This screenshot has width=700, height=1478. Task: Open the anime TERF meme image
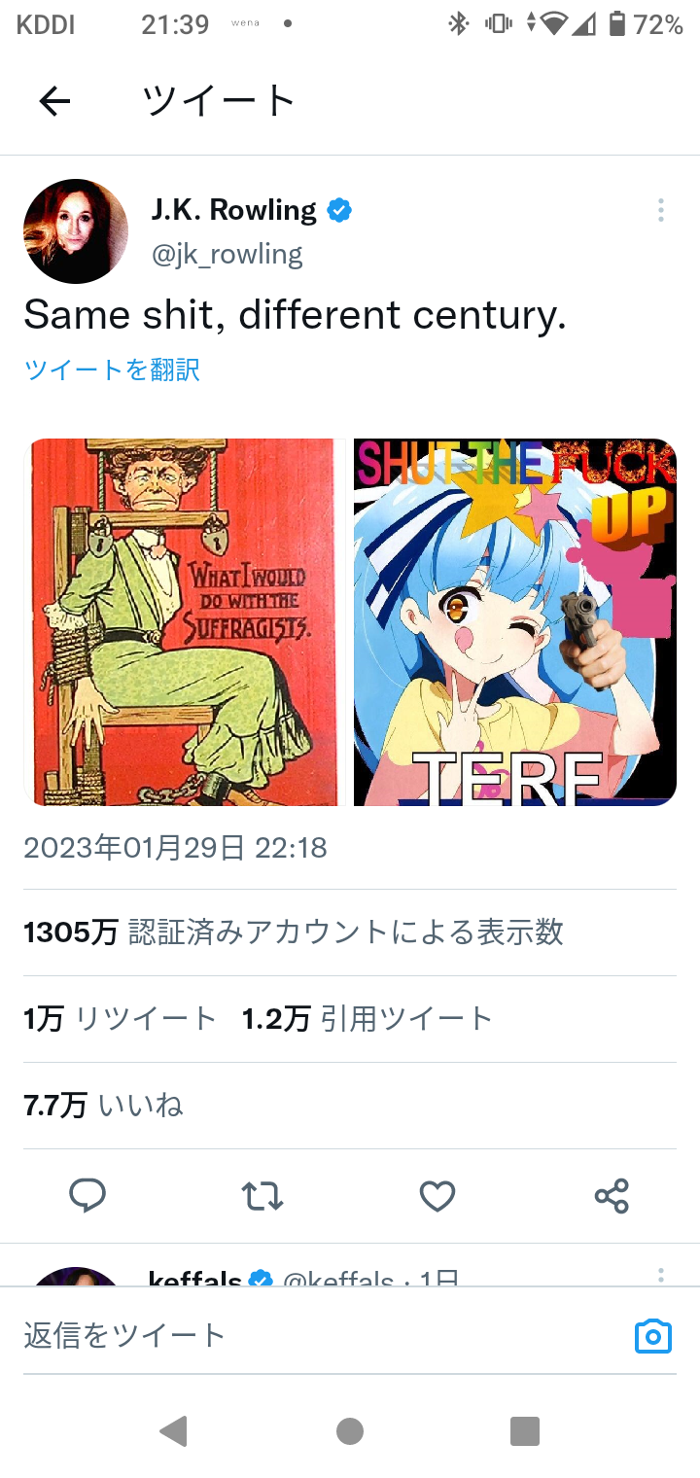point(514,622)
